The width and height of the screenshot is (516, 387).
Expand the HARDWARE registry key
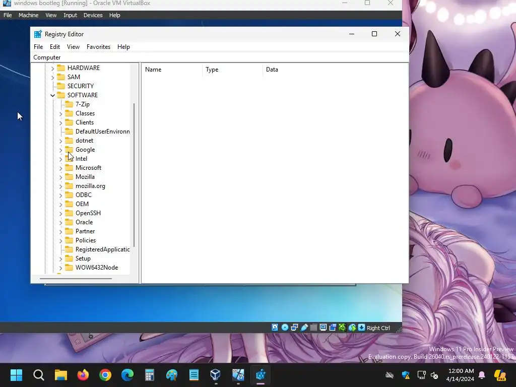pyautogui.click(x=52, y=69)
